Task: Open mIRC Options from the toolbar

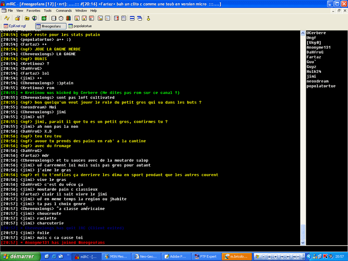Action: click(17, 18)
